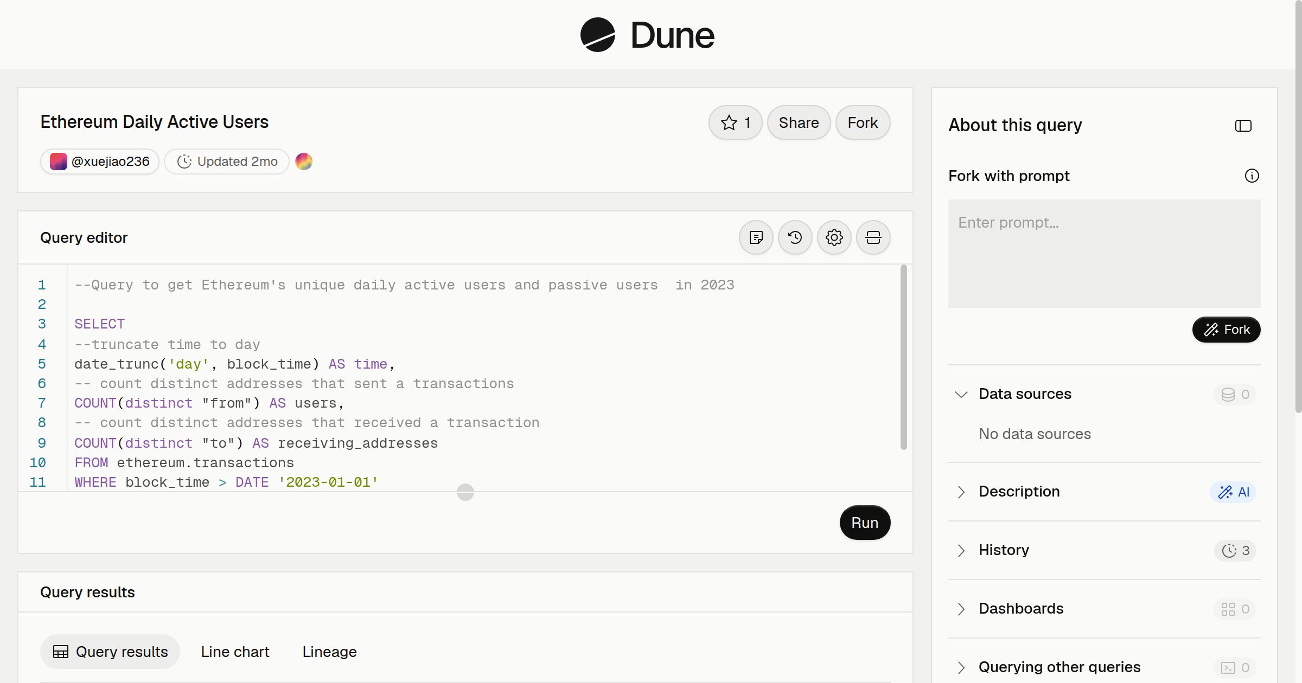The width and height of the screenshot is (1302, 683).
Task: Click the query editor vertical scrollbar
Action: (903, 357)
